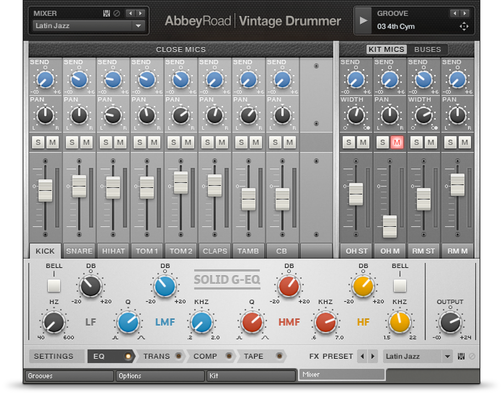Turn off the EQ power LED
Screen dimensions: 503x398
click(128, 356)
